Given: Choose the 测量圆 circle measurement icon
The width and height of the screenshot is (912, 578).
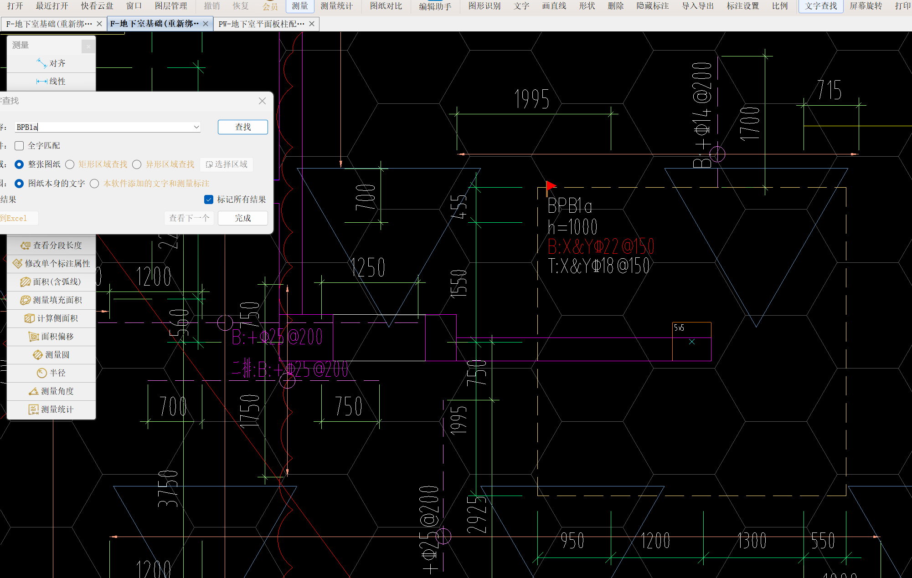Looking at the screenshot, I should (x=37, y=355).
